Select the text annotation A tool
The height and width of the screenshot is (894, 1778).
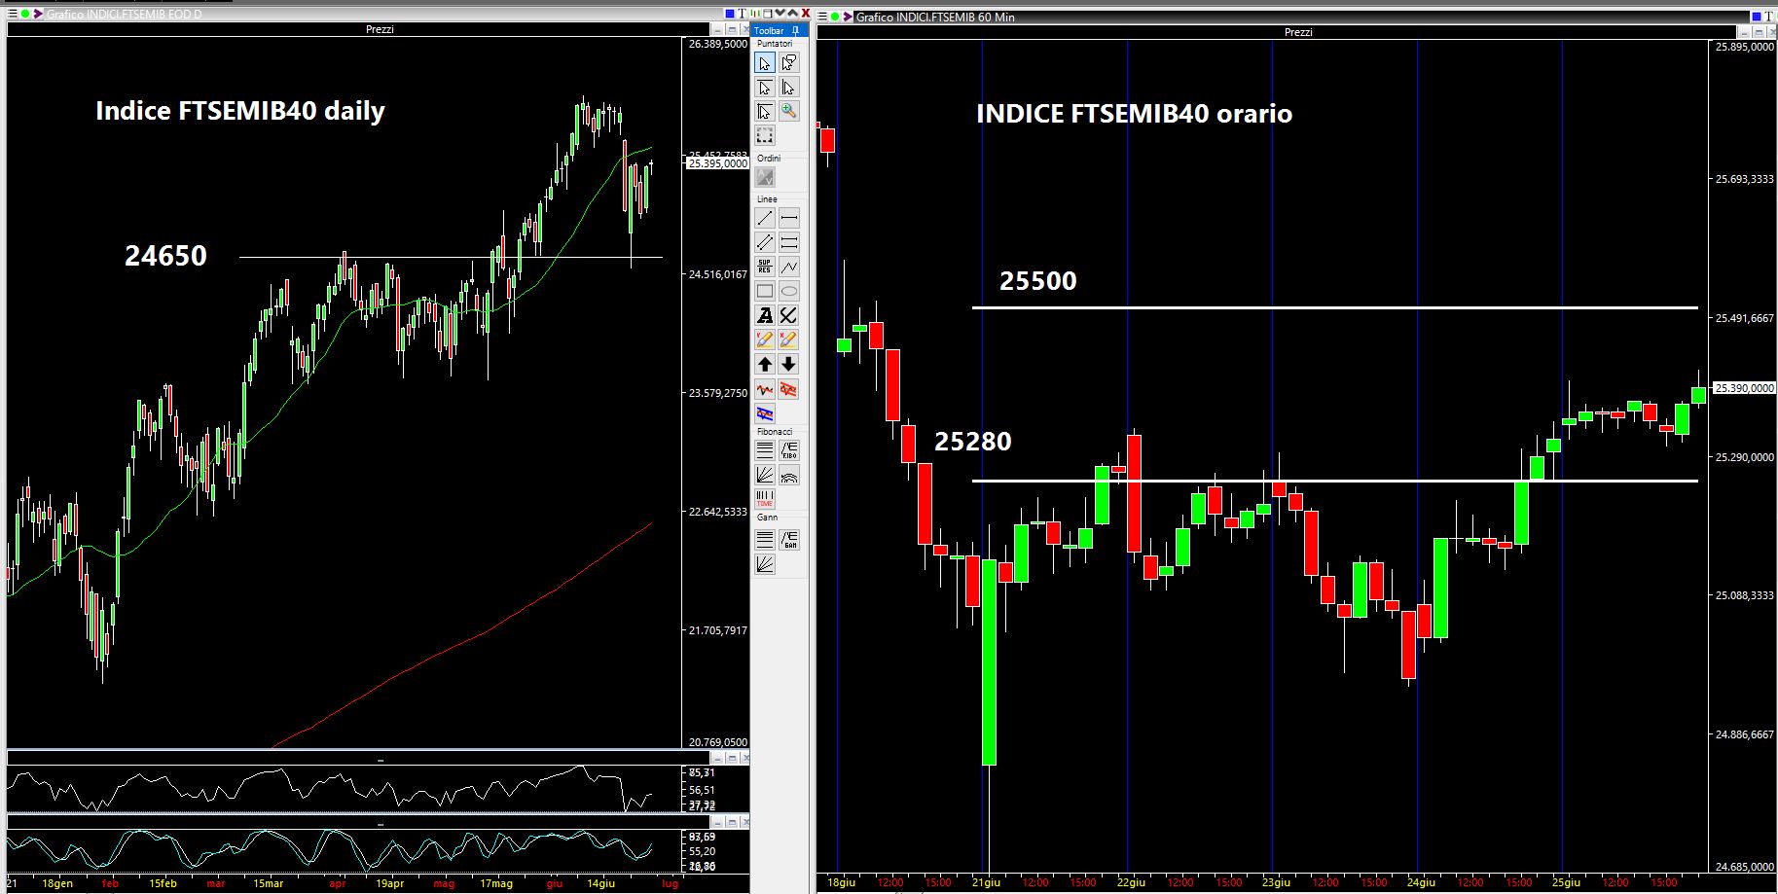(x=765, y=315)
